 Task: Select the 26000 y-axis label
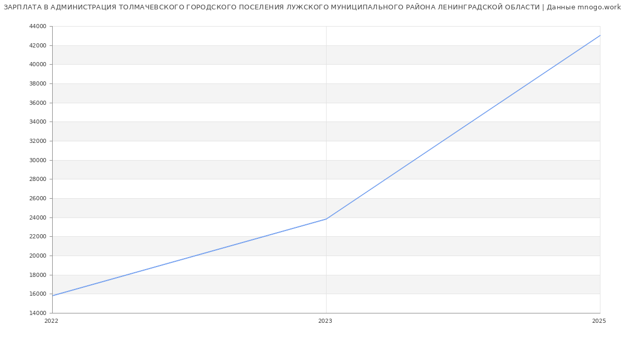coord(38,199)
